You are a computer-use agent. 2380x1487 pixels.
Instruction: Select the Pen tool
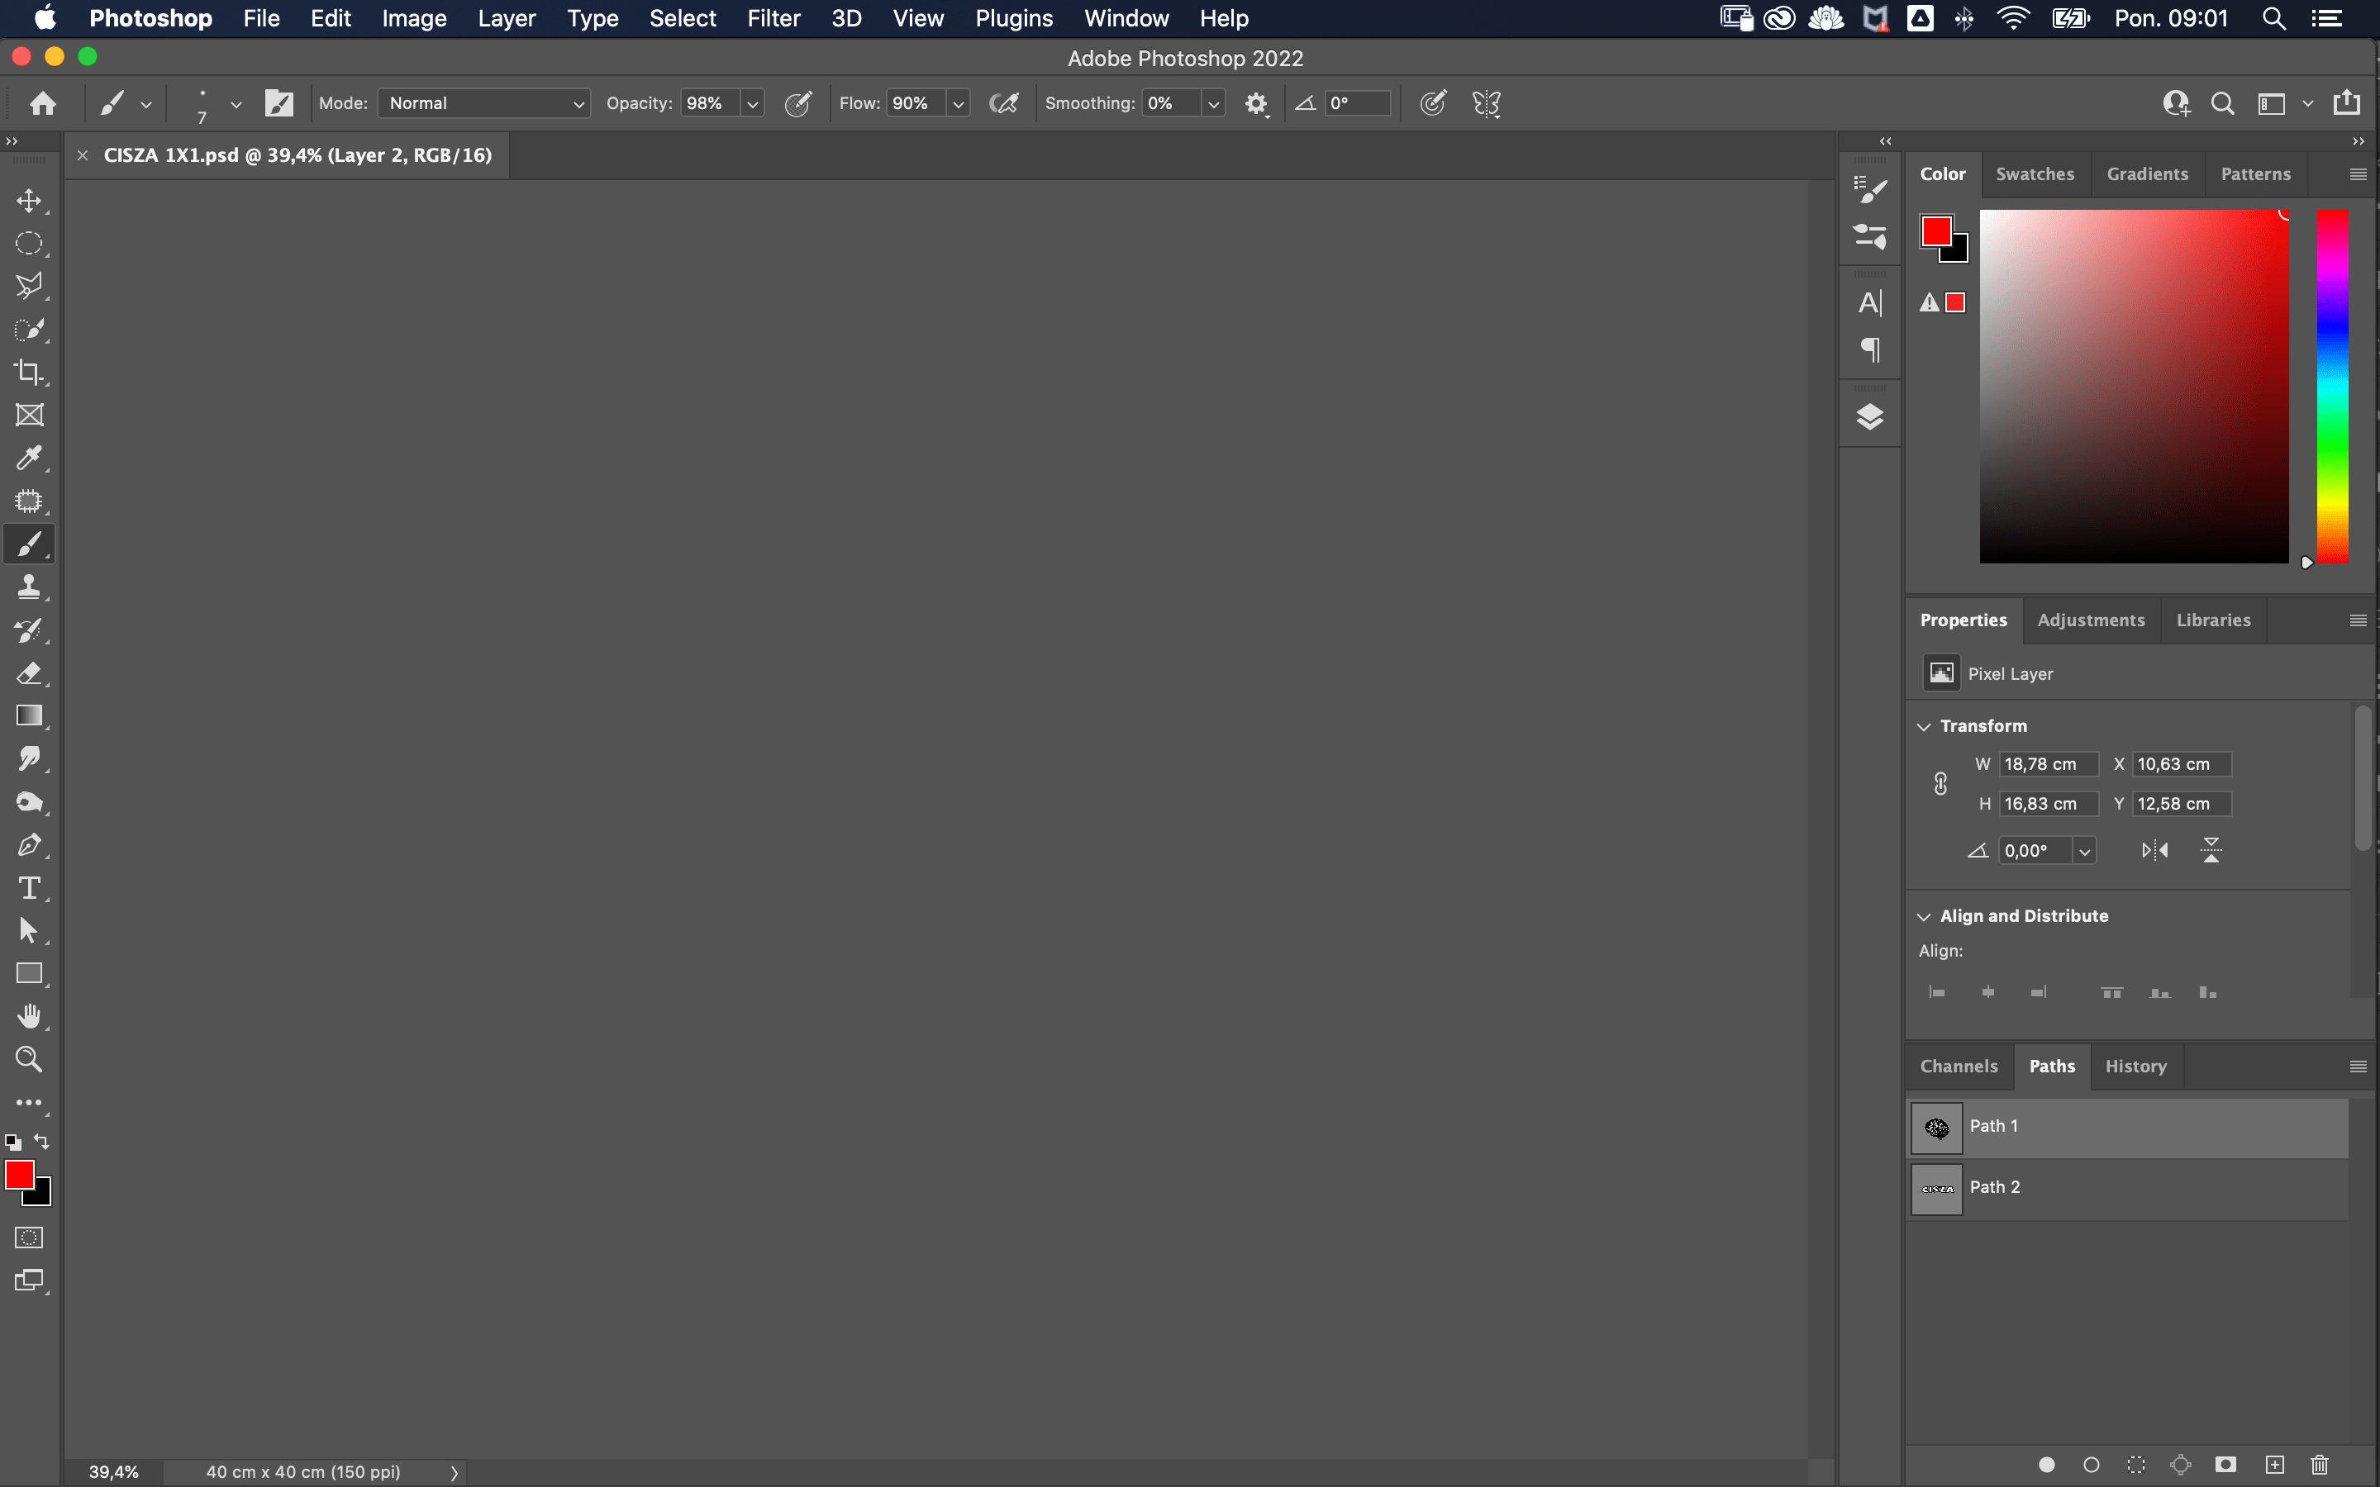coord(29,845)
